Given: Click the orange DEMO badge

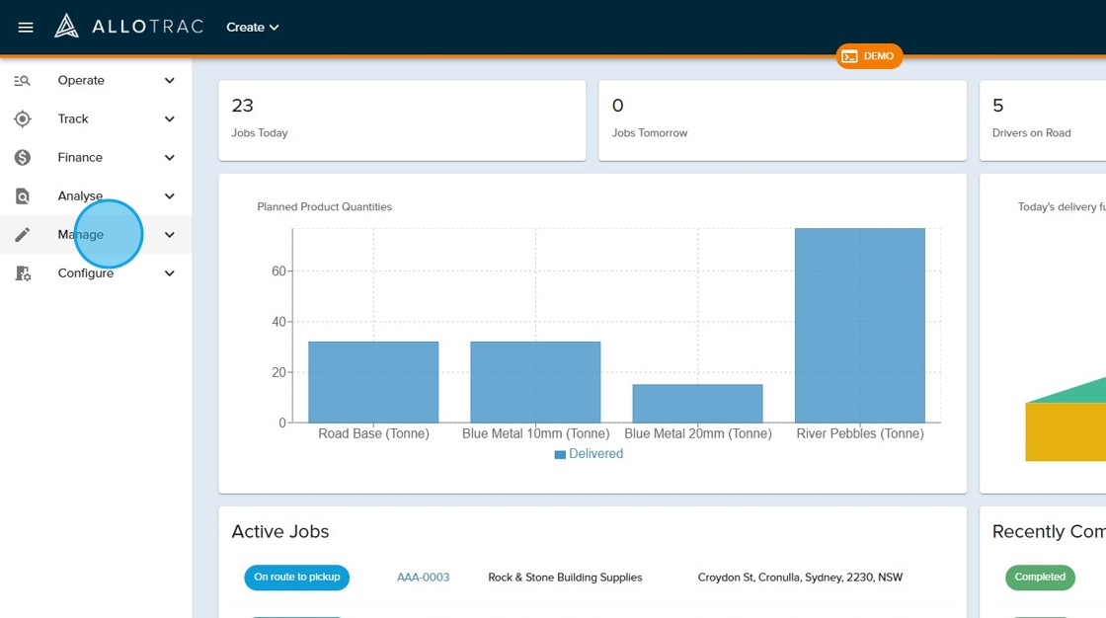Looking at the screenshot, I should [869, 56].
